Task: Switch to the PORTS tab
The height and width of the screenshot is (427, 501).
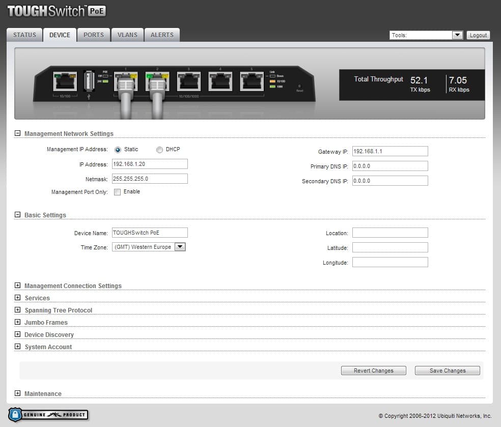Action: (x=94, y=35)
